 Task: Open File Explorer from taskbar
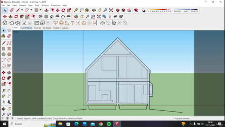point(60,124)
